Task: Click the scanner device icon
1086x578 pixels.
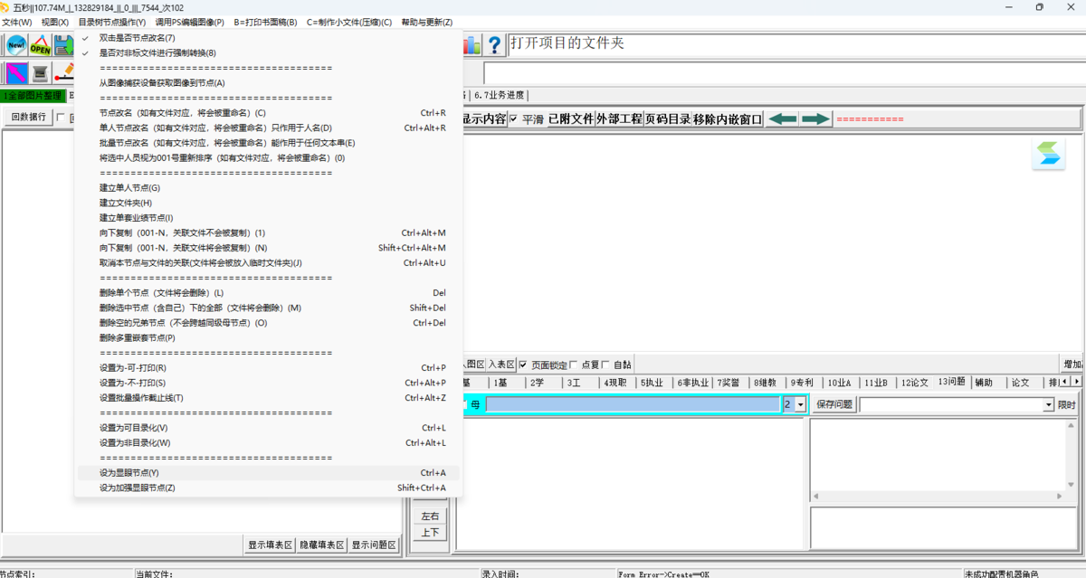Action: coord(40,73)
